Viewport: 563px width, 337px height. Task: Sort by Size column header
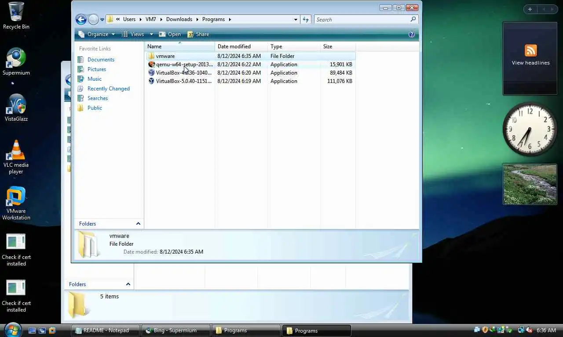338,47
